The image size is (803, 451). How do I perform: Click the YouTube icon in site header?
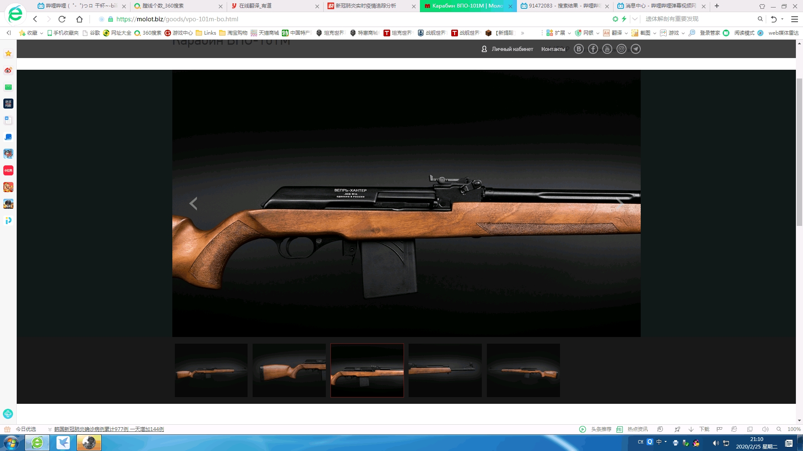(607, 49)
